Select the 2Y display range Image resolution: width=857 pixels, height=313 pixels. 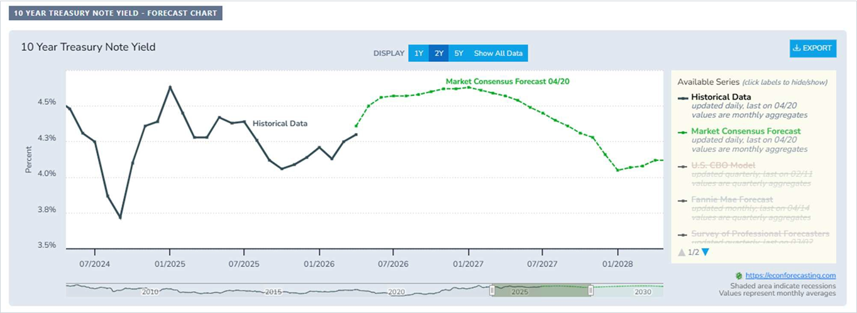438,53
